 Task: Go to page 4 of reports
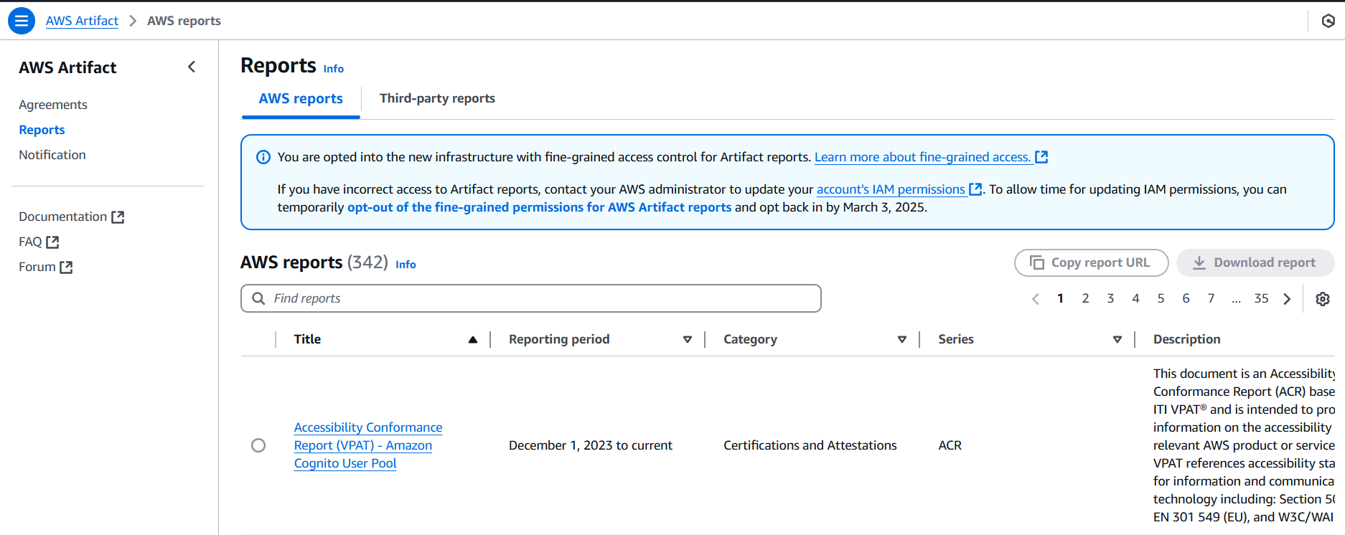[1135, 298]
